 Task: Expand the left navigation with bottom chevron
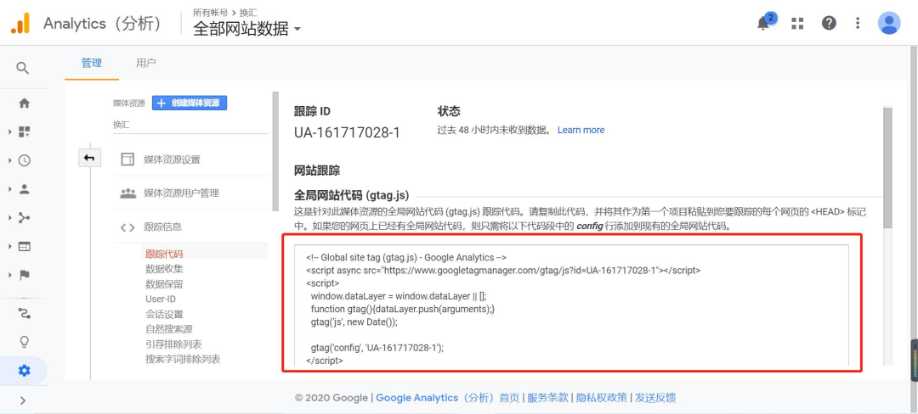(x=24, y=400)
